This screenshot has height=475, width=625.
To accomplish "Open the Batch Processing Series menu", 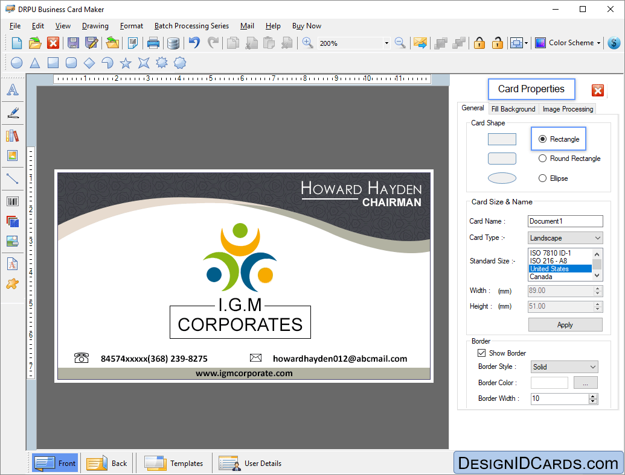I will click(191, 26).
